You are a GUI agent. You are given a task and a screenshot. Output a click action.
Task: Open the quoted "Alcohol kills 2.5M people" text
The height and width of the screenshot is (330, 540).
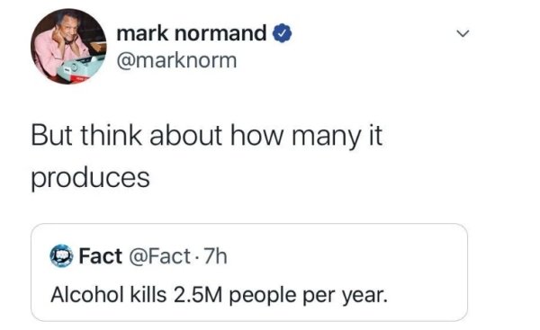pyautogui.click(x=219, y=295)
